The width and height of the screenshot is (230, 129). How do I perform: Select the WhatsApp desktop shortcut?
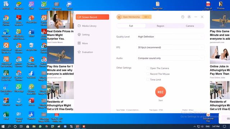[19, 88]
